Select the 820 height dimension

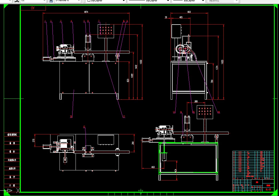[x=128, y=80]
